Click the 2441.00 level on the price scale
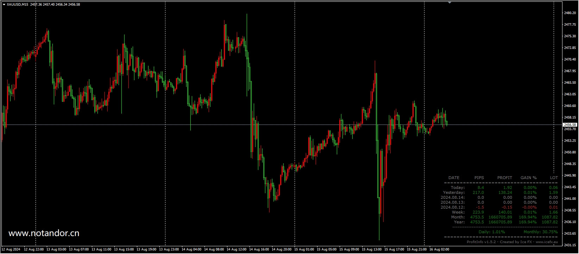Screen dimensions: 579x254 click(570, 199)
